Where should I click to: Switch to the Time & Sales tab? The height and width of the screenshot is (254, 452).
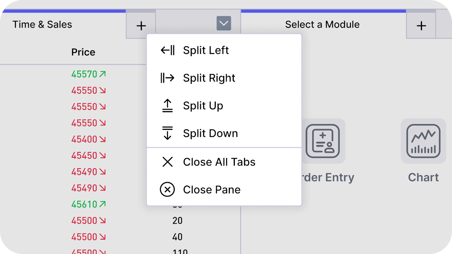pos(42,24)
